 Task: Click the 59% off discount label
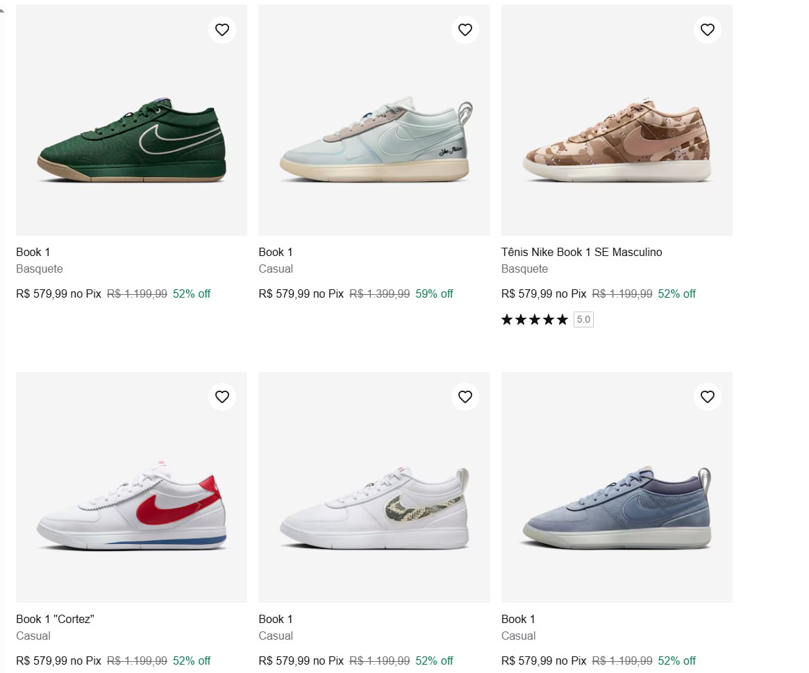pyautogui.click(x=434, y=293)
